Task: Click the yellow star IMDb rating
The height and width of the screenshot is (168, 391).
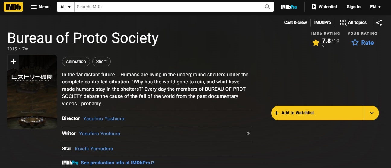Action: 326,43
